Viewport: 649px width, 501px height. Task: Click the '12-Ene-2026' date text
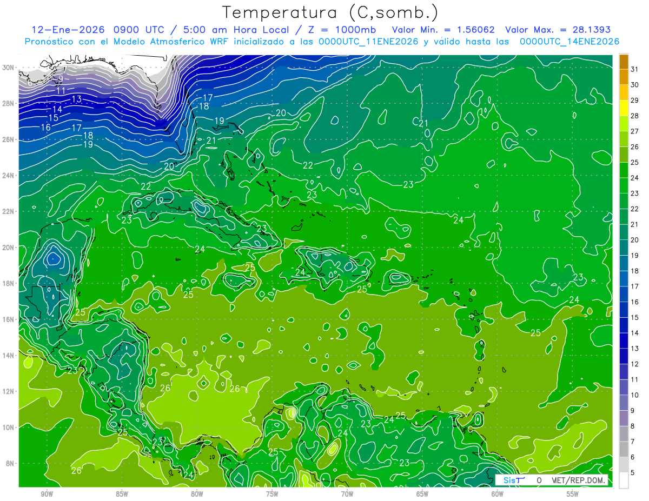[67, 30]
